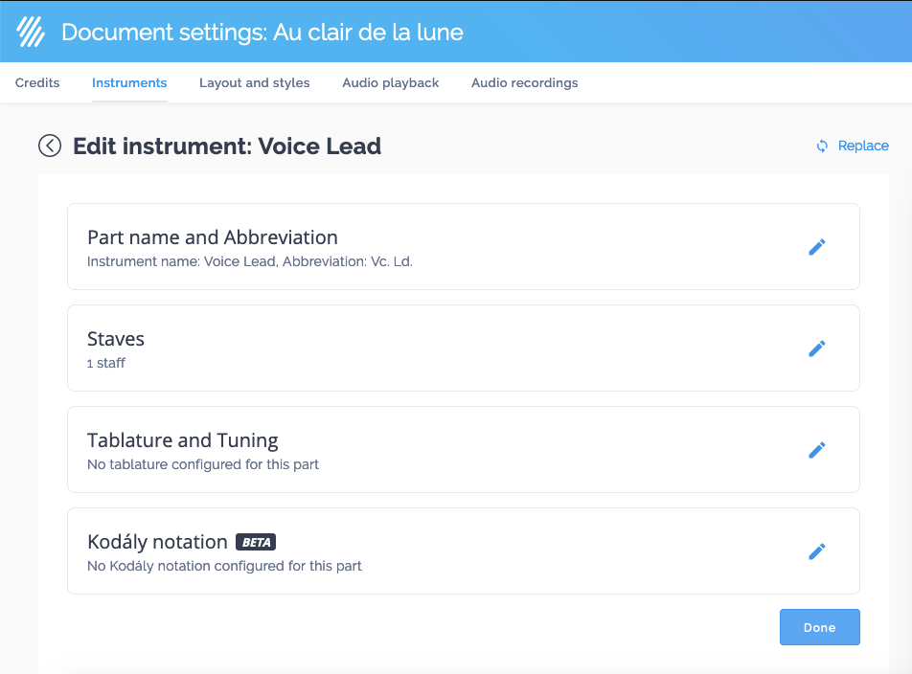912x674 pixels.
Task: Open the pencil editor for Part name
Action: point(817,246)
